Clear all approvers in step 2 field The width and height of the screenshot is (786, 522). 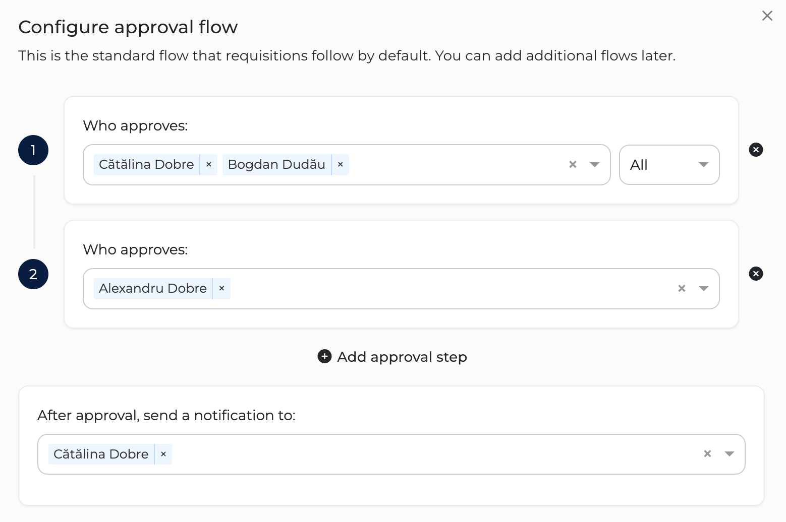point(682,289)
